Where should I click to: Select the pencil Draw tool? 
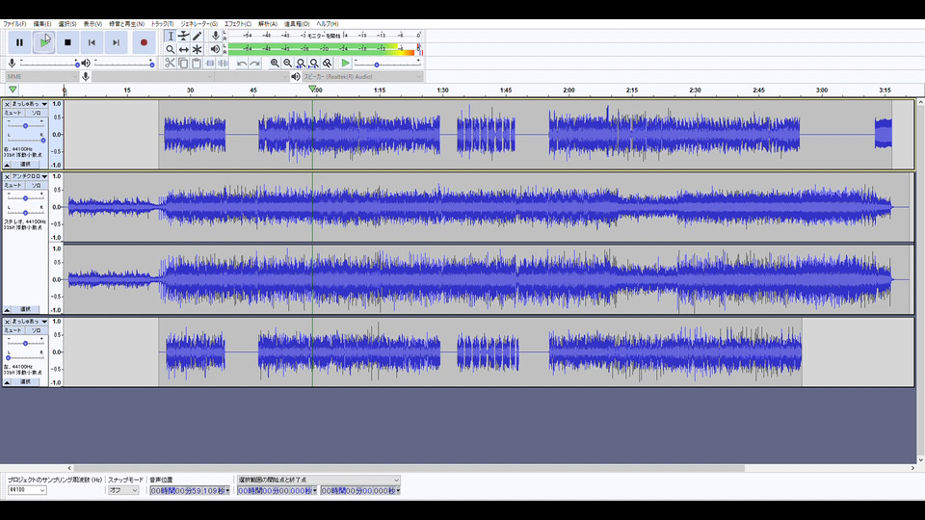(x=197, y=36)
